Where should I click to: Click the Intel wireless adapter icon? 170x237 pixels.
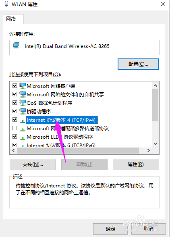[x=16, y=46]
